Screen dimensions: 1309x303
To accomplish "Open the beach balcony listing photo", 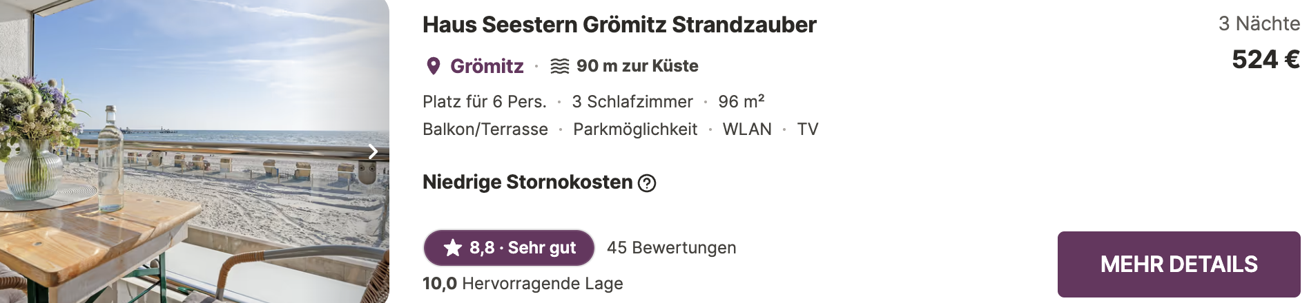I will (195, 151).
